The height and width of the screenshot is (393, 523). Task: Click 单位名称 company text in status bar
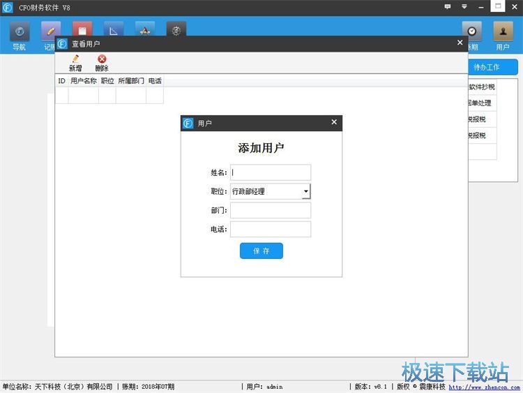pos(57,387)
